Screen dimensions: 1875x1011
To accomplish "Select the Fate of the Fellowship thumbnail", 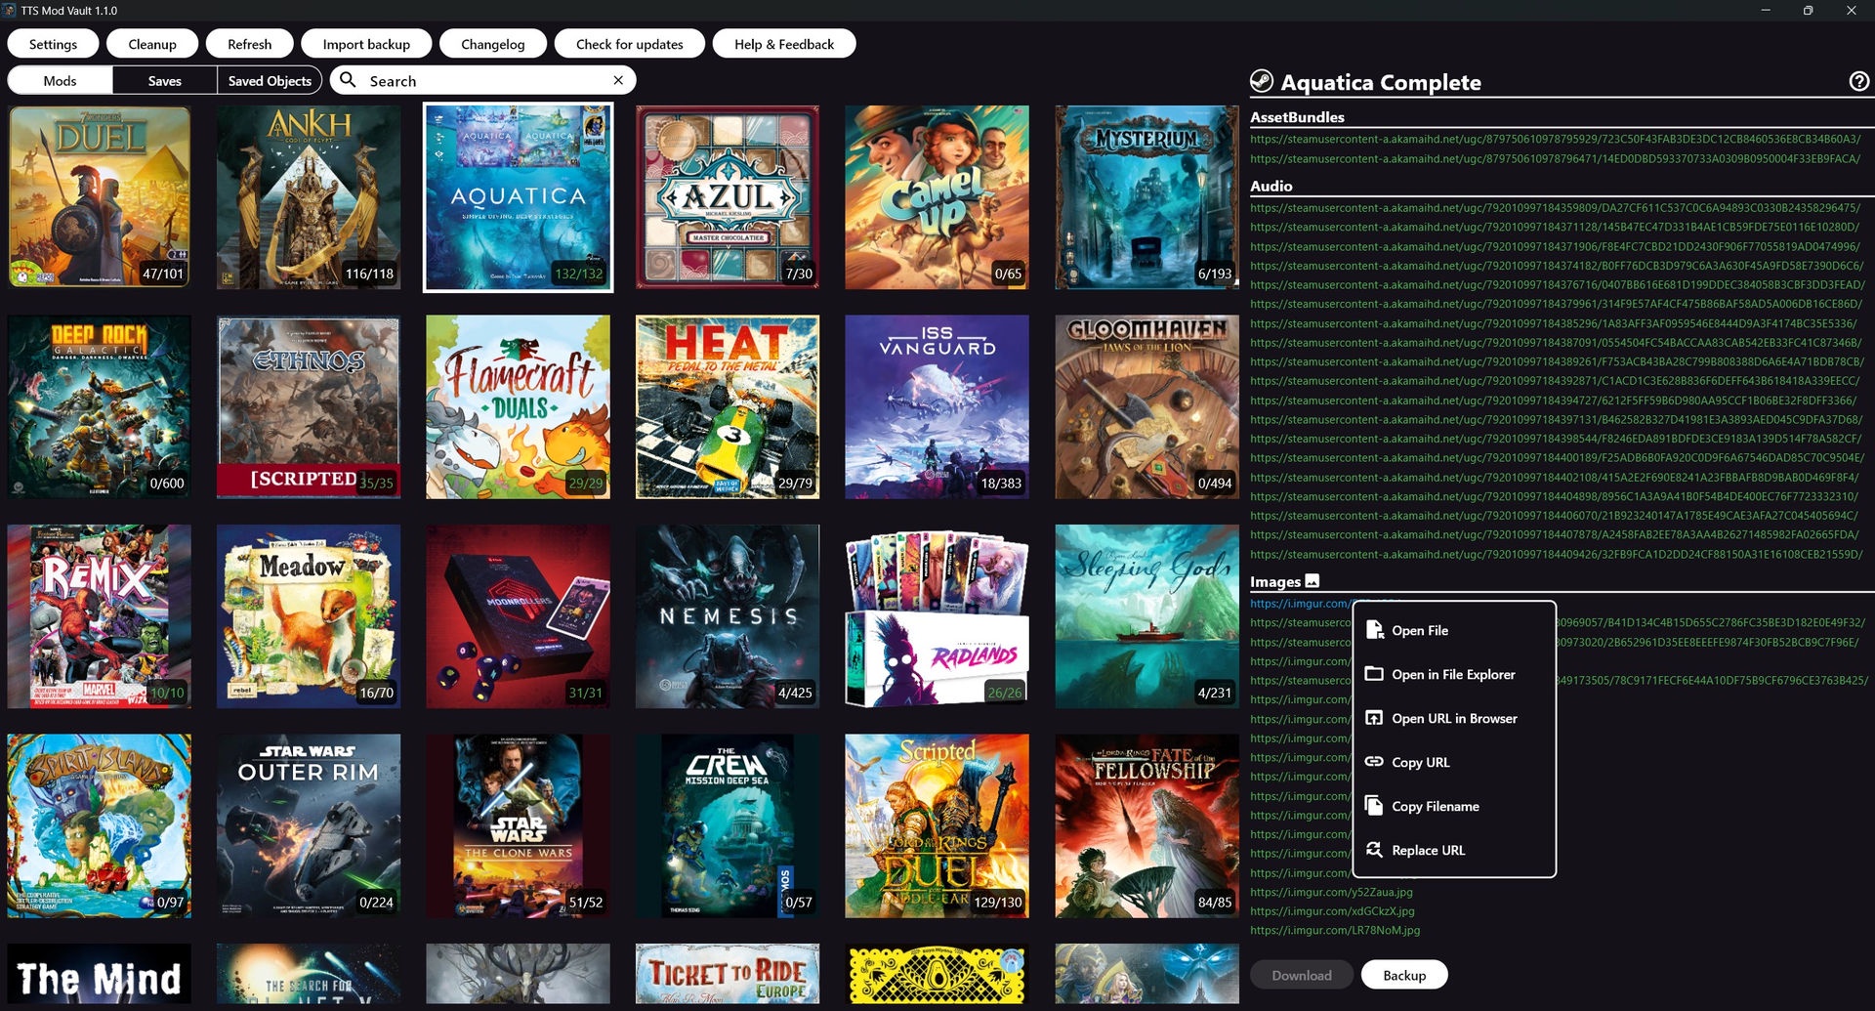I will (1146, 825).
